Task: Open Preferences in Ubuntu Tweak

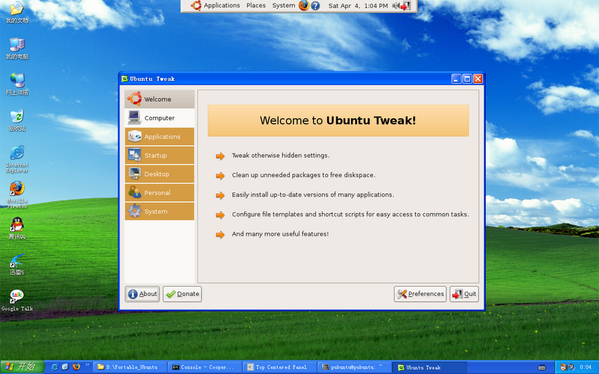Action: tap(420, 294)
